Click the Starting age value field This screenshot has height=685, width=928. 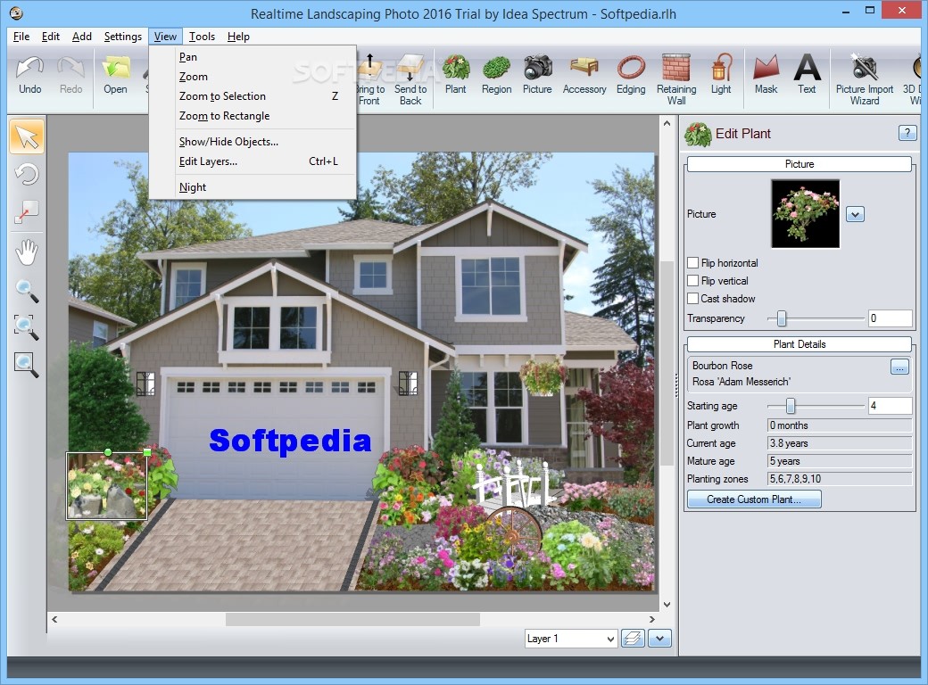click(x=890, y=406)
